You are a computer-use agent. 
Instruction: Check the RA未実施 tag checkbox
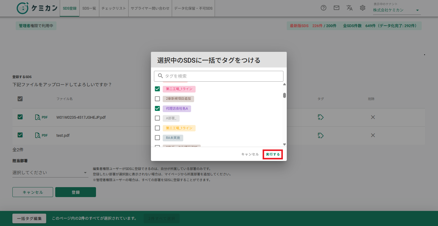pyautogui.click(x=157, y=138)
